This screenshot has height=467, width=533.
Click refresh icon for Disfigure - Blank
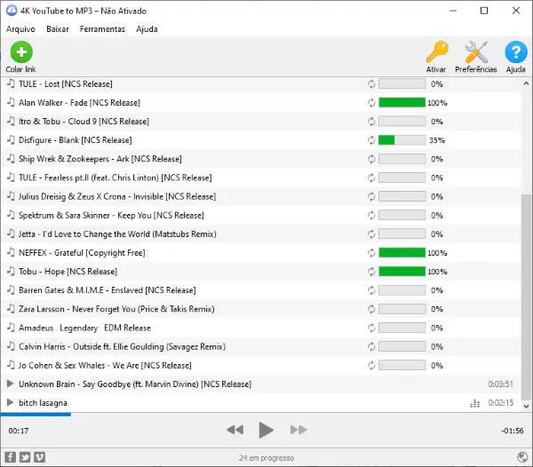371,140
